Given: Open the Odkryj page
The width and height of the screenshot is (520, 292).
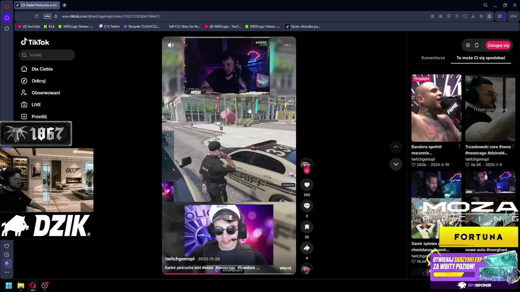Looking at the screenshot, I should 33,81.
